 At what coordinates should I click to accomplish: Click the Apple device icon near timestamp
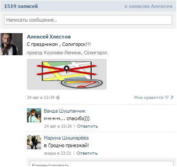58,97
